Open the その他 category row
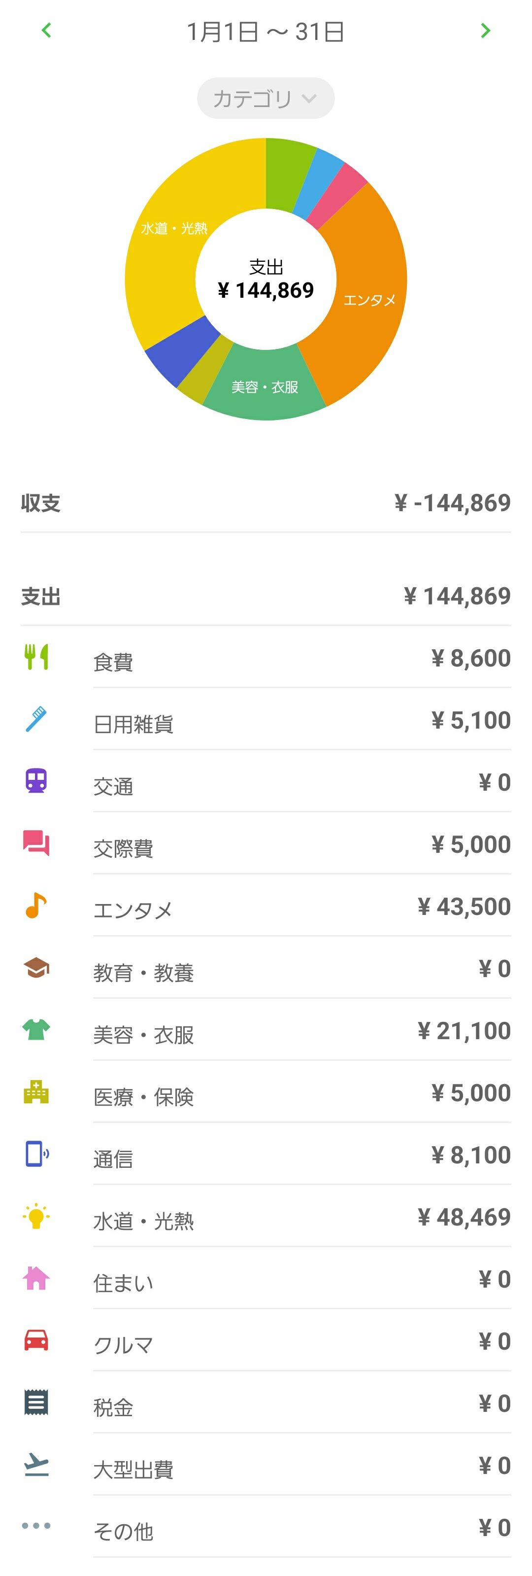532x1576 pixels. pos(301,1531)
